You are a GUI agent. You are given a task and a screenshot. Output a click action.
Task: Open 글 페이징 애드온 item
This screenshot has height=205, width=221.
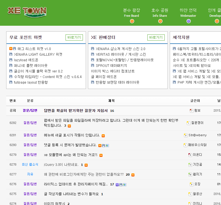click(x=104, y=77)
